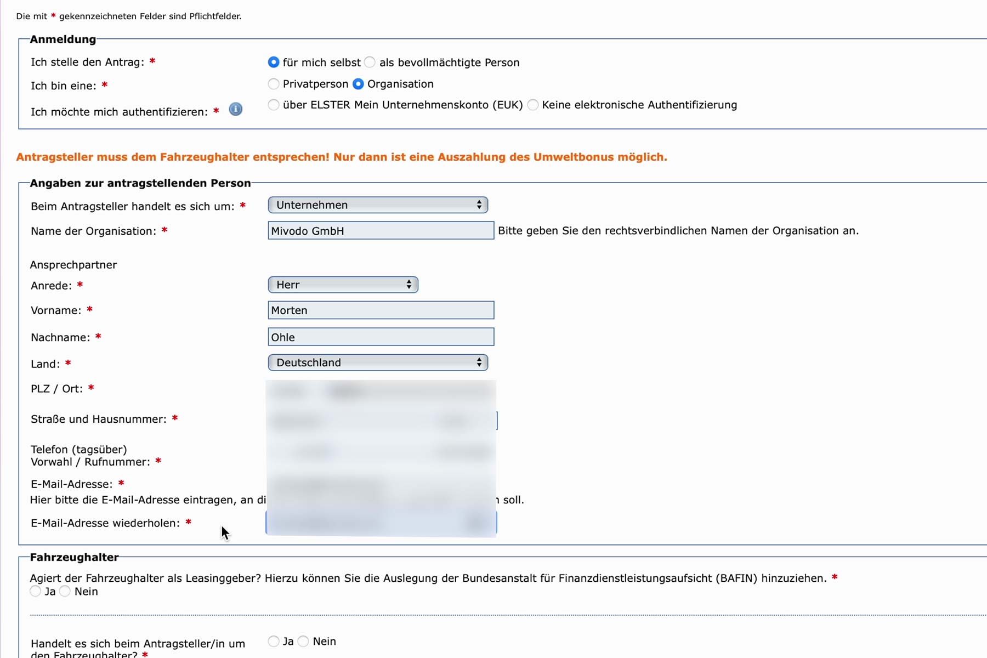
Task: Choose 'als bevollmächtigte Person' radio button
Action: pos(370,63)
